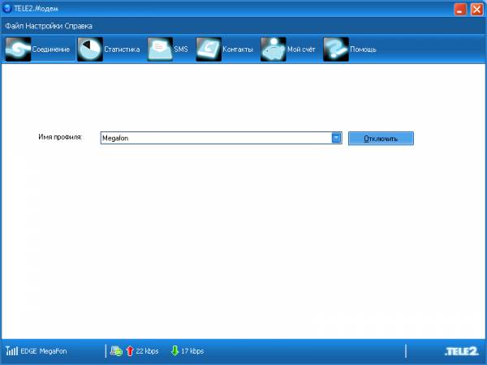Open the Справка menu
The height and width of the screenshot is (365, 487).
(79, 26)
